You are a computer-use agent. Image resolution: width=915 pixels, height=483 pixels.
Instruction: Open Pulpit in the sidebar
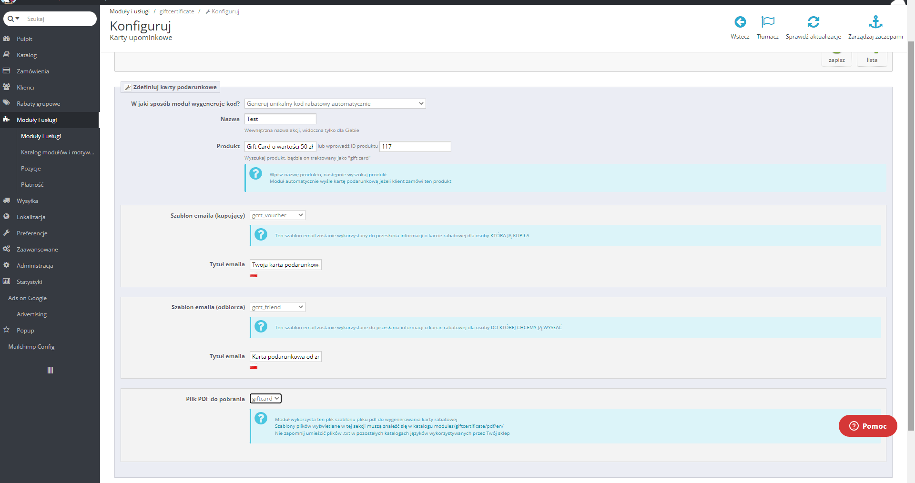[24, 39]
